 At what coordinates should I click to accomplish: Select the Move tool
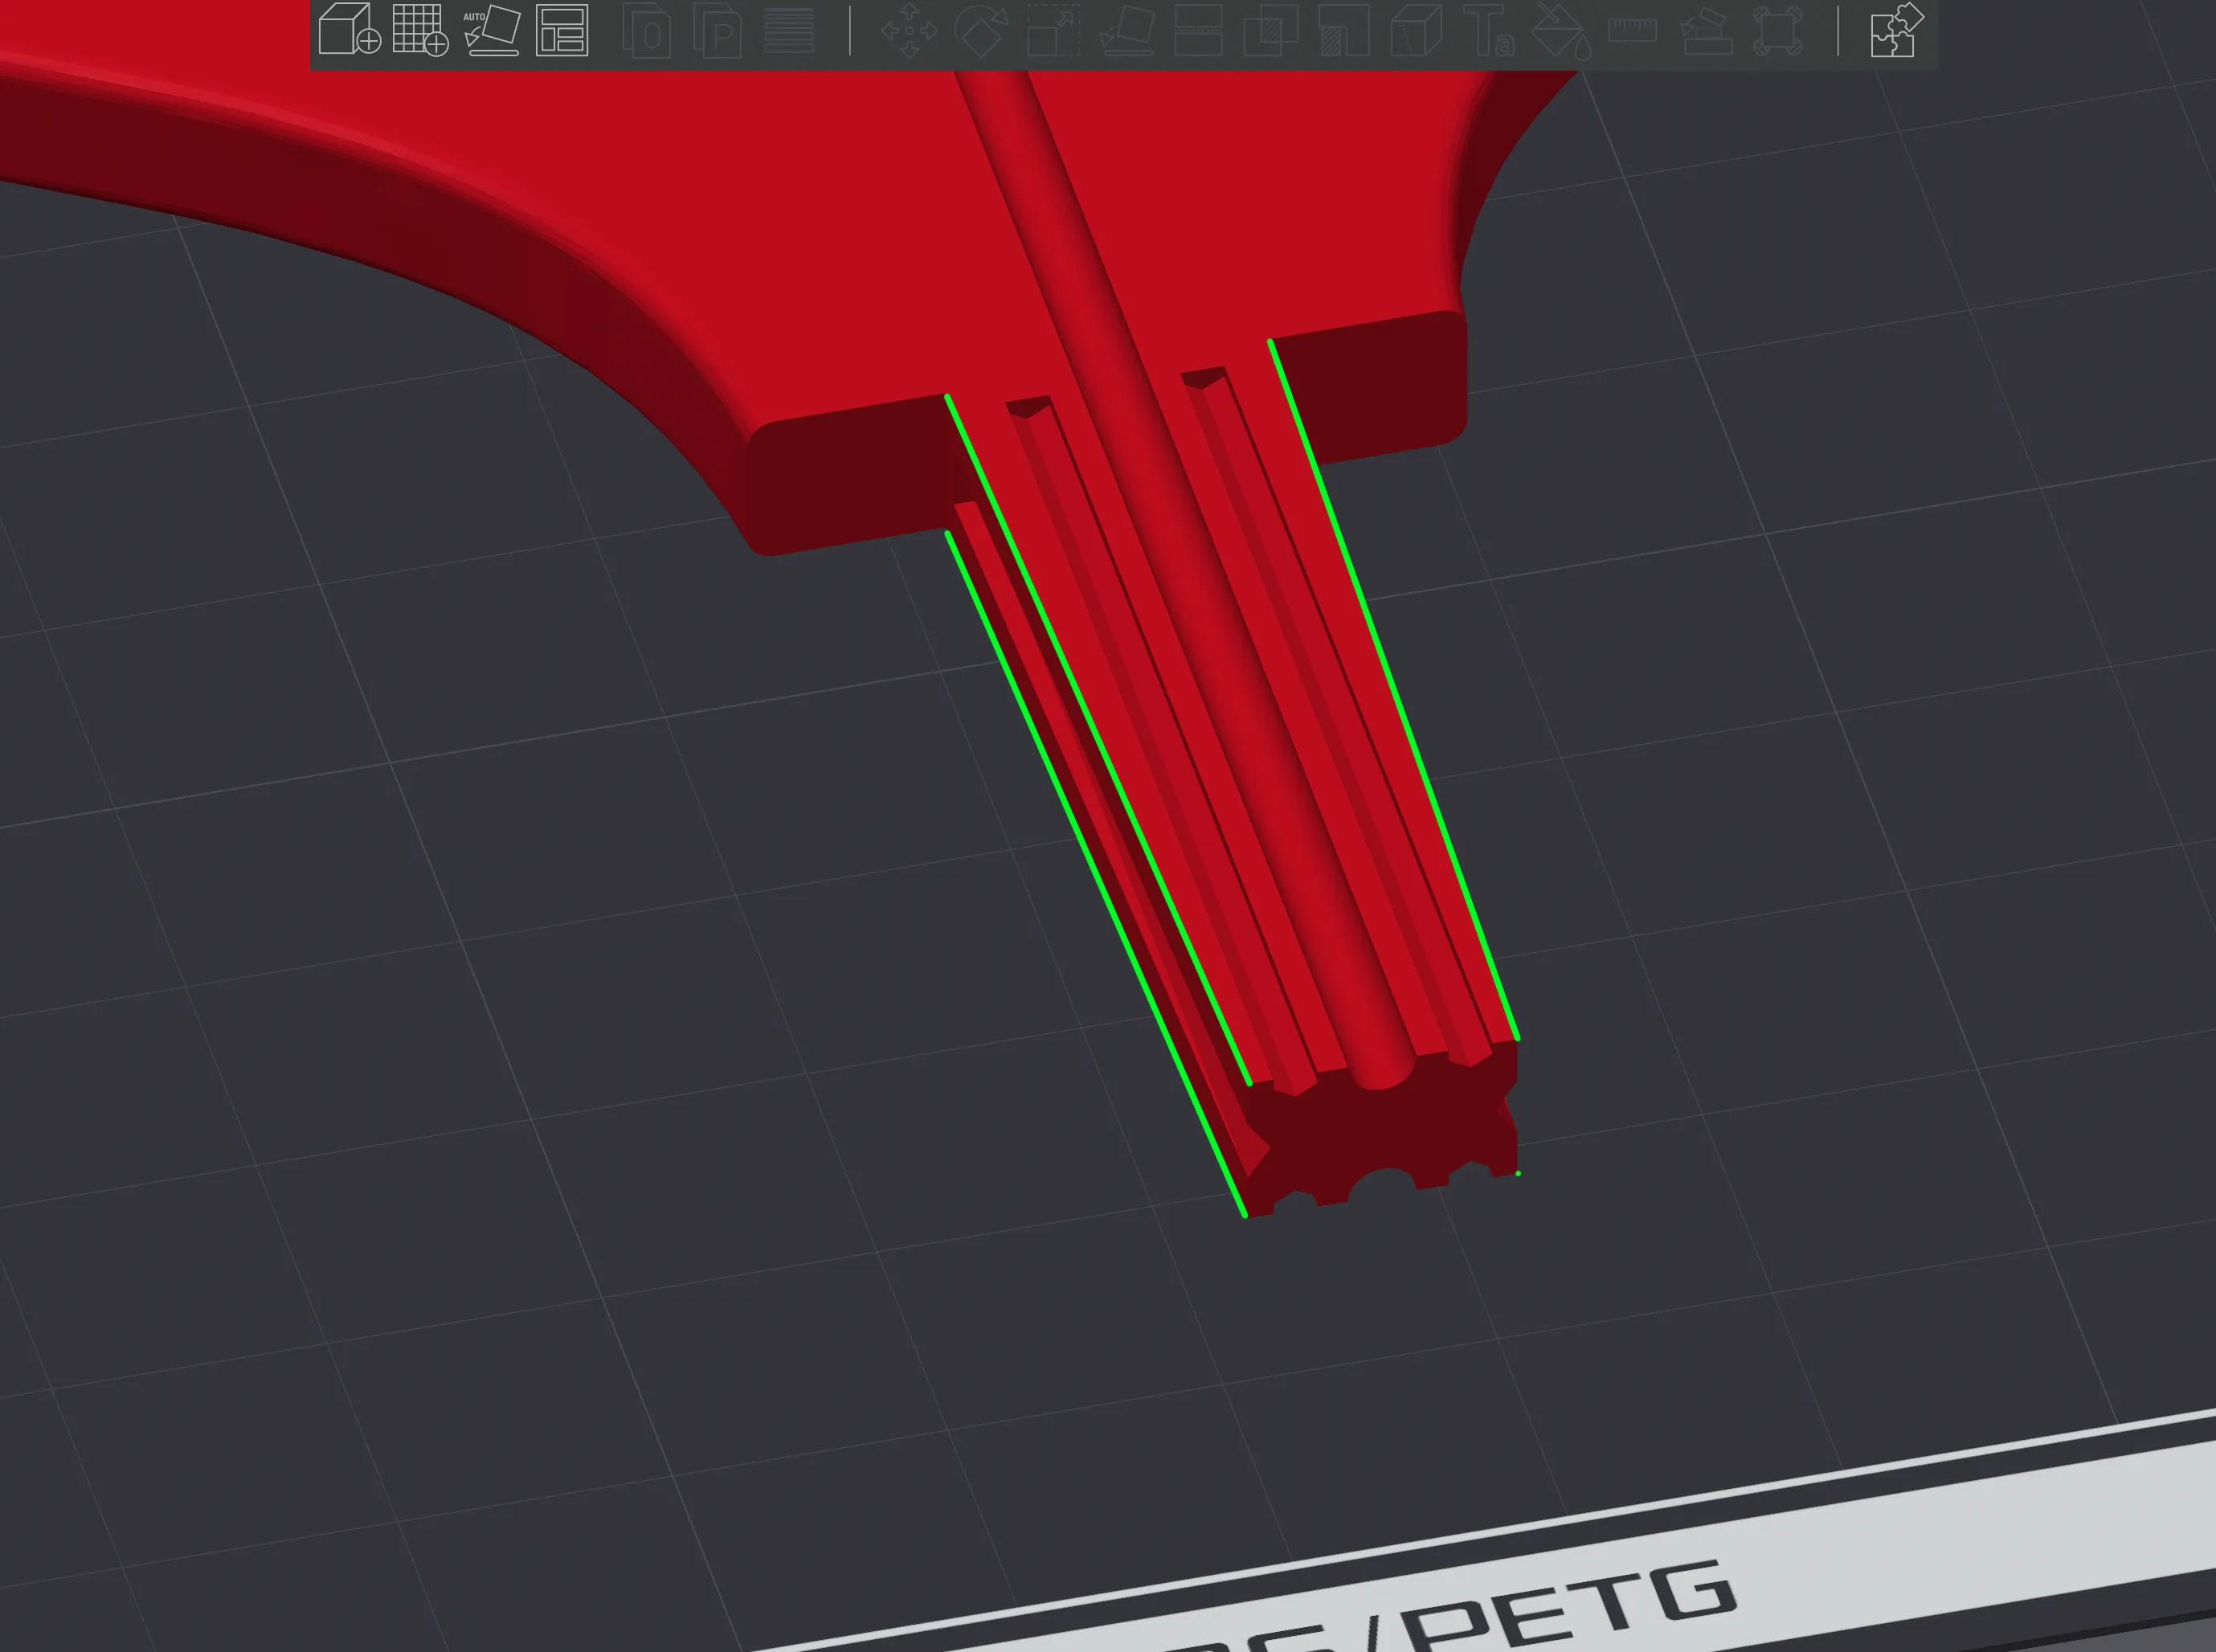pyautogui.click(x=909, y=31)
